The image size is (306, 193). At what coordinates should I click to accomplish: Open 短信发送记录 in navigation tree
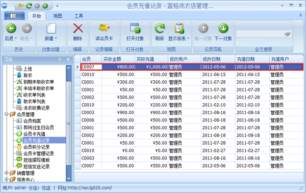(x=36, y=167)
